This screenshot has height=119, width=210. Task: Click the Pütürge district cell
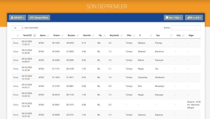(x=158, y=43)
